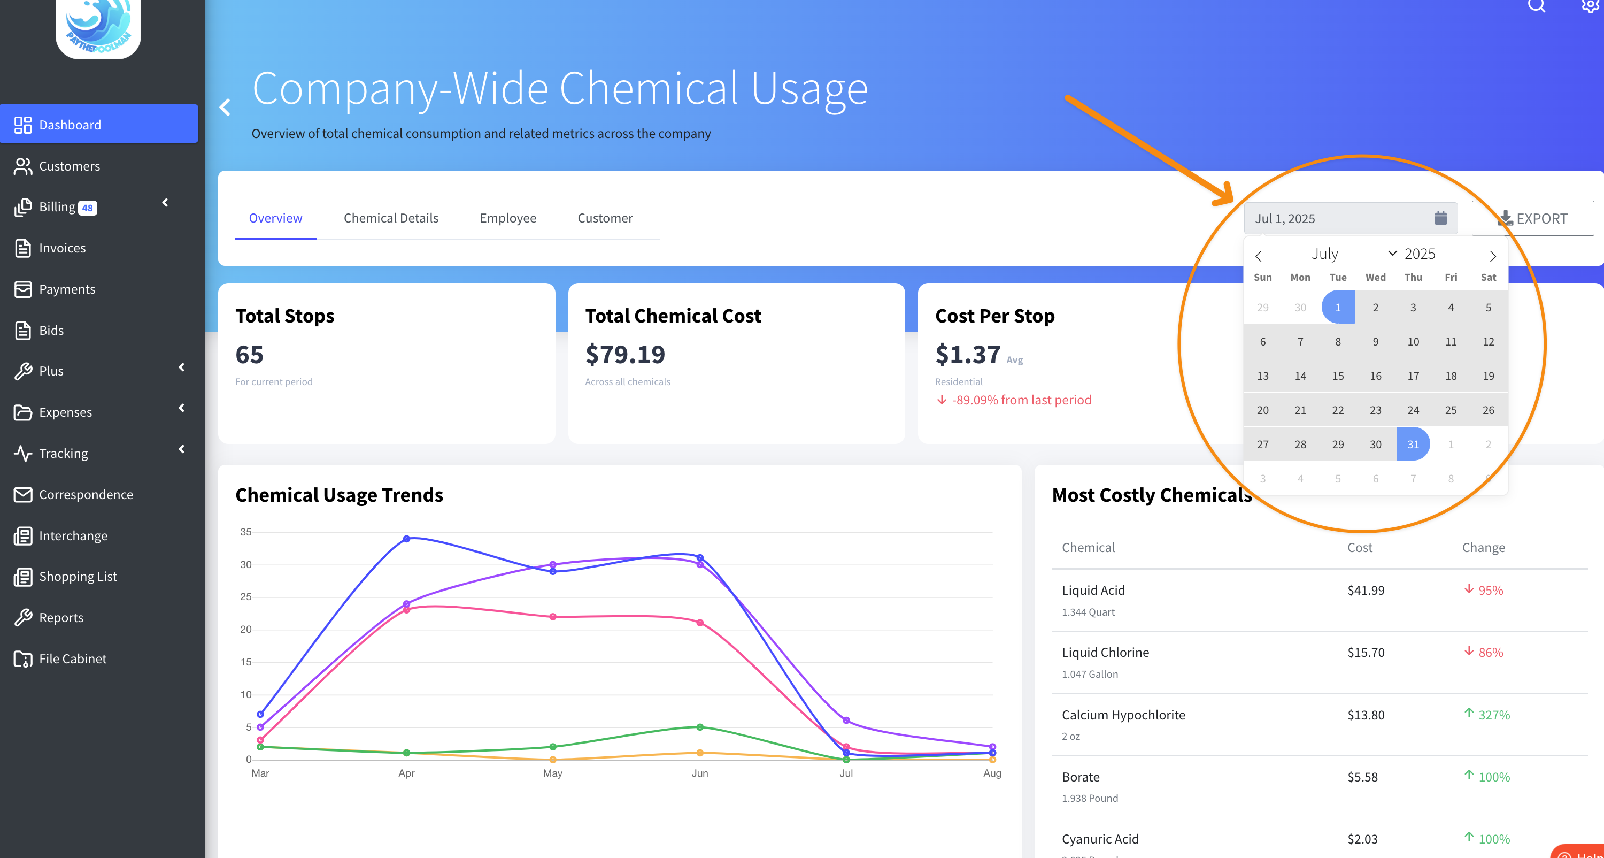This screenshot has height=858, width=1604.
Task: Go to Invoices in sidebar
Action: coord(62,248)
